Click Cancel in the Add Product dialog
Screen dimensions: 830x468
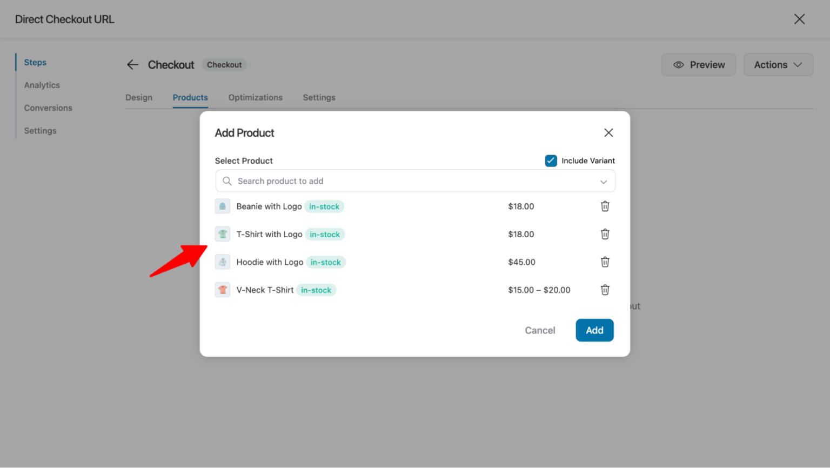(539, 330)
